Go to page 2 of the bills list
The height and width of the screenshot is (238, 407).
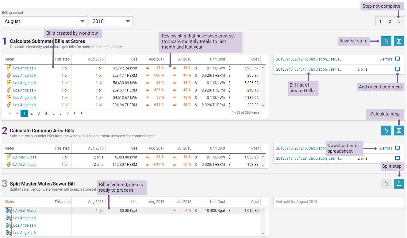[31, 113]
